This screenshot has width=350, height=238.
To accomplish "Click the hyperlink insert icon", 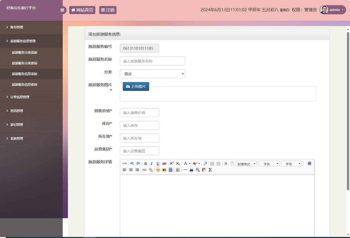I will [144, 170].
